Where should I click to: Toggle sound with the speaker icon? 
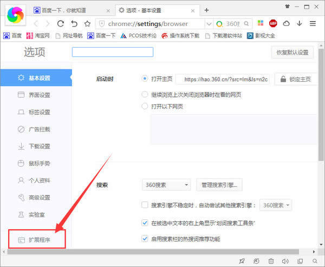click(285, 261)
